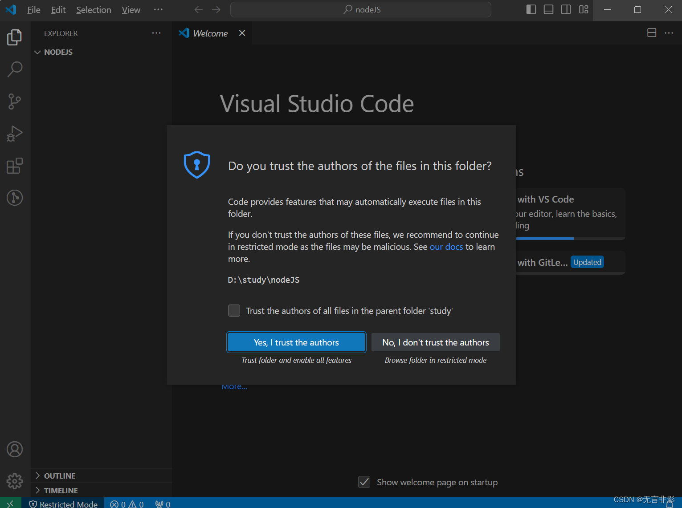Open the Edit menu

coord(58,10)
